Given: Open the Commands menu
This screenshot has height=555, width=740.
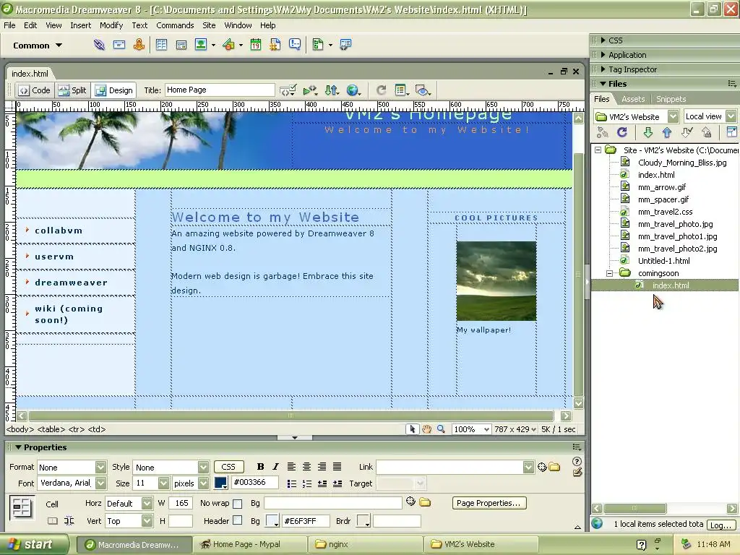Looking at the screenshot, I should click(175, 25).
